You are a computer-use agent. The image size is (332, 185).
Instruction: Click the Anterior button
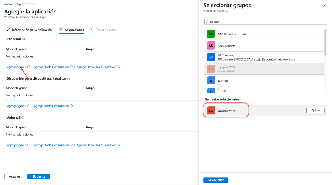[15, 176]
